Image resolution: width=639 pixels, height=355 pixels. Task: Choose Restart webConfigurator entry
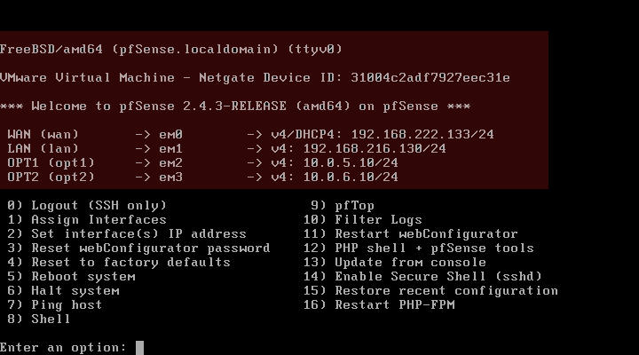coord(410,234)
